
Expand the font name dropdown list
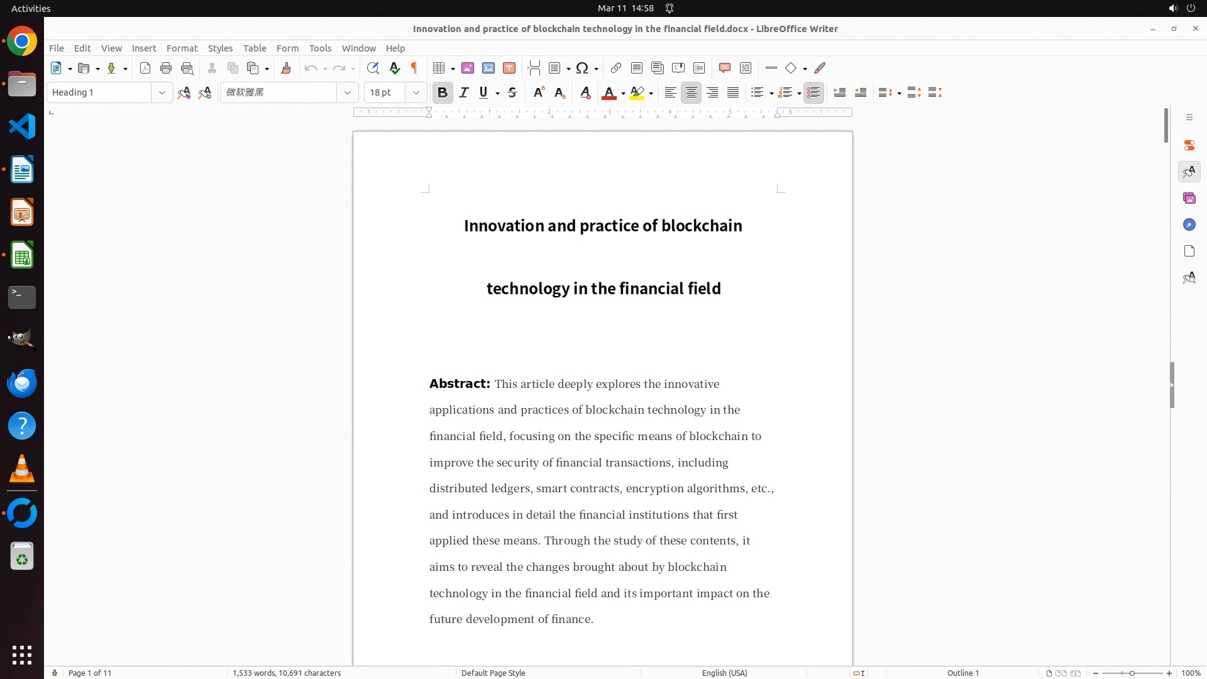point(347,93)
